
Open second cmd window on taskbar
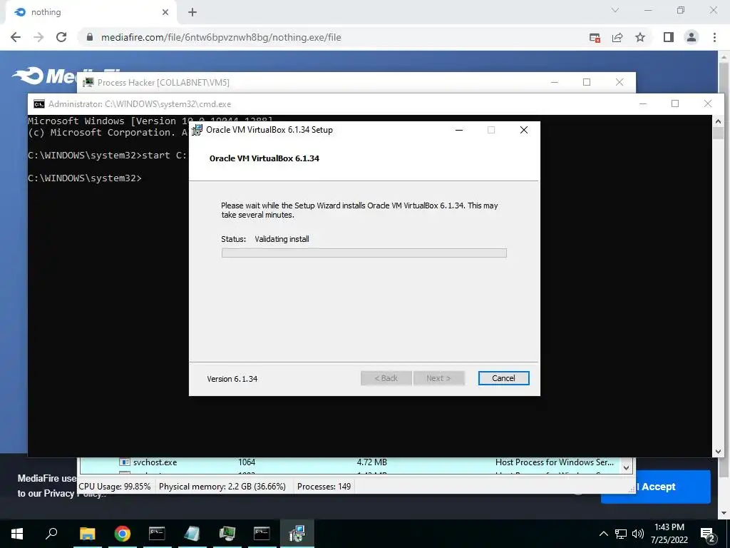pyautogui.click(x=262, y=534)
